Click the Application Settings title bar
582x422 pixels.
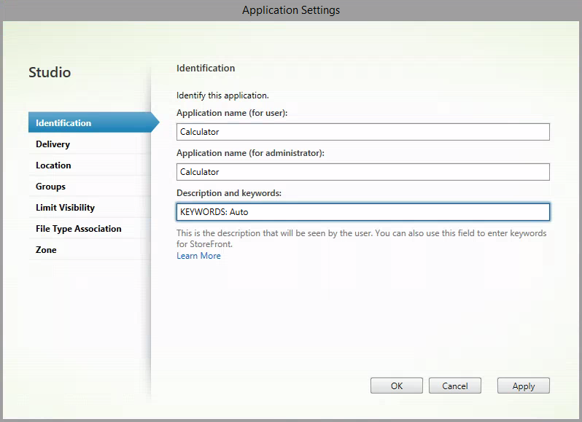[x=291, y=10]
